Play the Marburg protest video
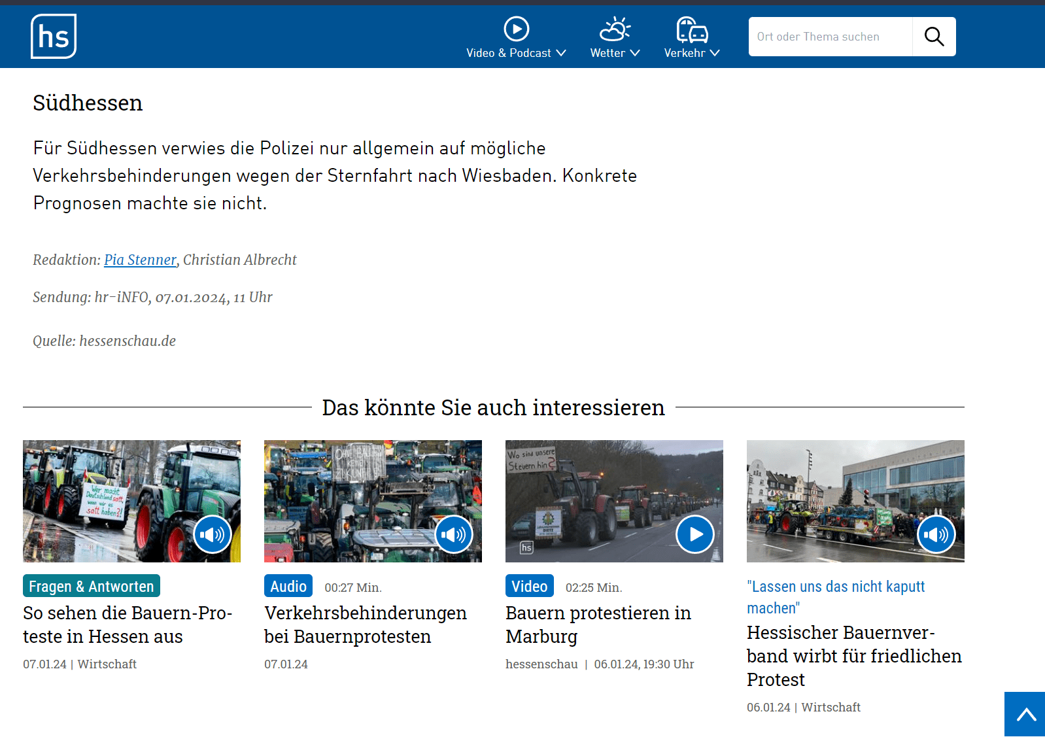1045x737 pixels. [694, 534]
